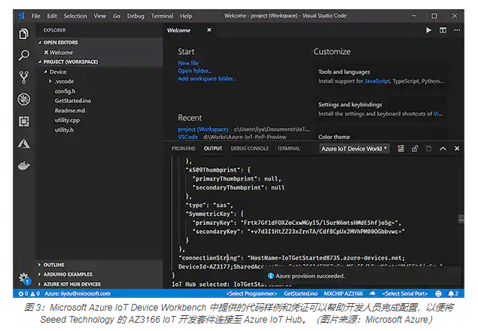Close the Welcome tab
478x331 pixels.
[209, 30]
